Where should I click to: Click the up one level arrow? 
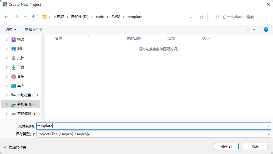pos(33,17)
